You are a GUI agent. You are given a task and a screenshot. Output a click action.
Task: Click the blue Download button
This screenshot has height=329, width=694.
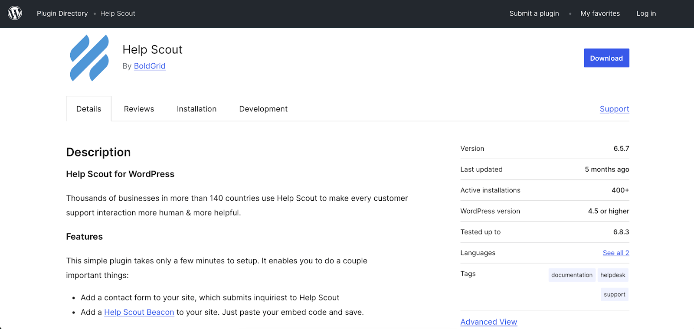tap(606, 58)
